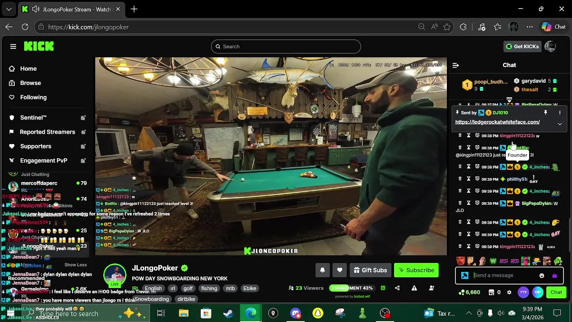Viewport: 572px width, 322px height.
Task: Click the fishing tag
Action: pyautogui.click(x=209, y=288)
